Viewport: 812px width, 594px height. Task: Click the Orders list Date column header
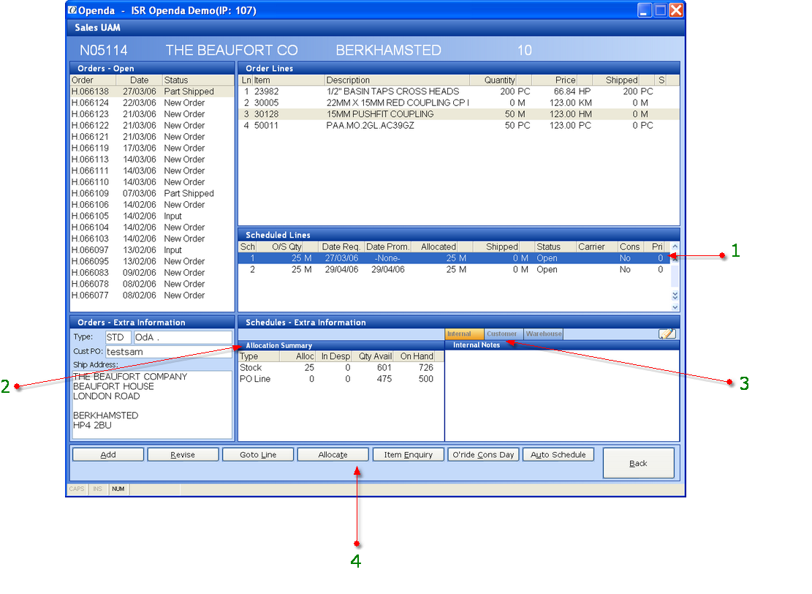(x=140, y=80)
